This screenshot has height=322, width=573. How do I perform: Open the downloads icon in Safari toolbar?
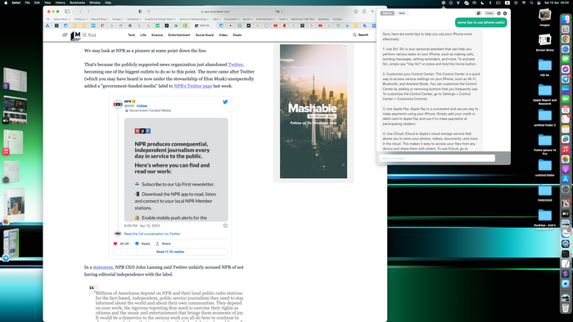tap(355, 11)
